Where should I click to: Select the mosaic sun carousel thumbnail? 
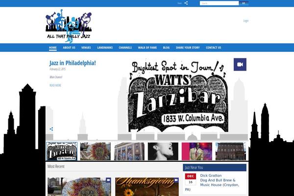(96, 151)
